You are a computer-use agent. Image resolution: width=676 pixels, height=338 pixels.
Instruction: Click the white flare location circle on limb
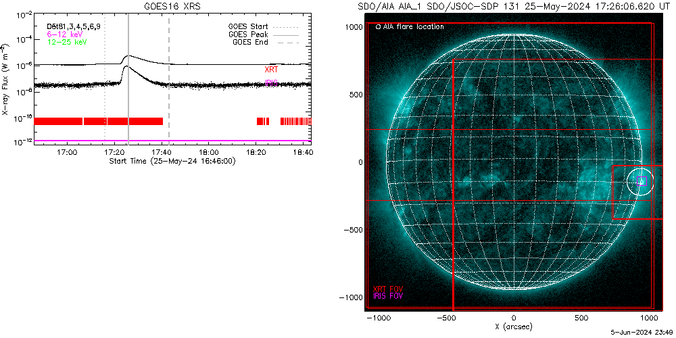tap(640, 181)
